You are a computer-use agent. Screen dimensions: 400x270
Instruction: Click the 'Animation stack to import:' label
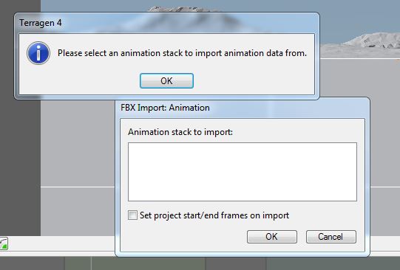[x=180, y=132]
